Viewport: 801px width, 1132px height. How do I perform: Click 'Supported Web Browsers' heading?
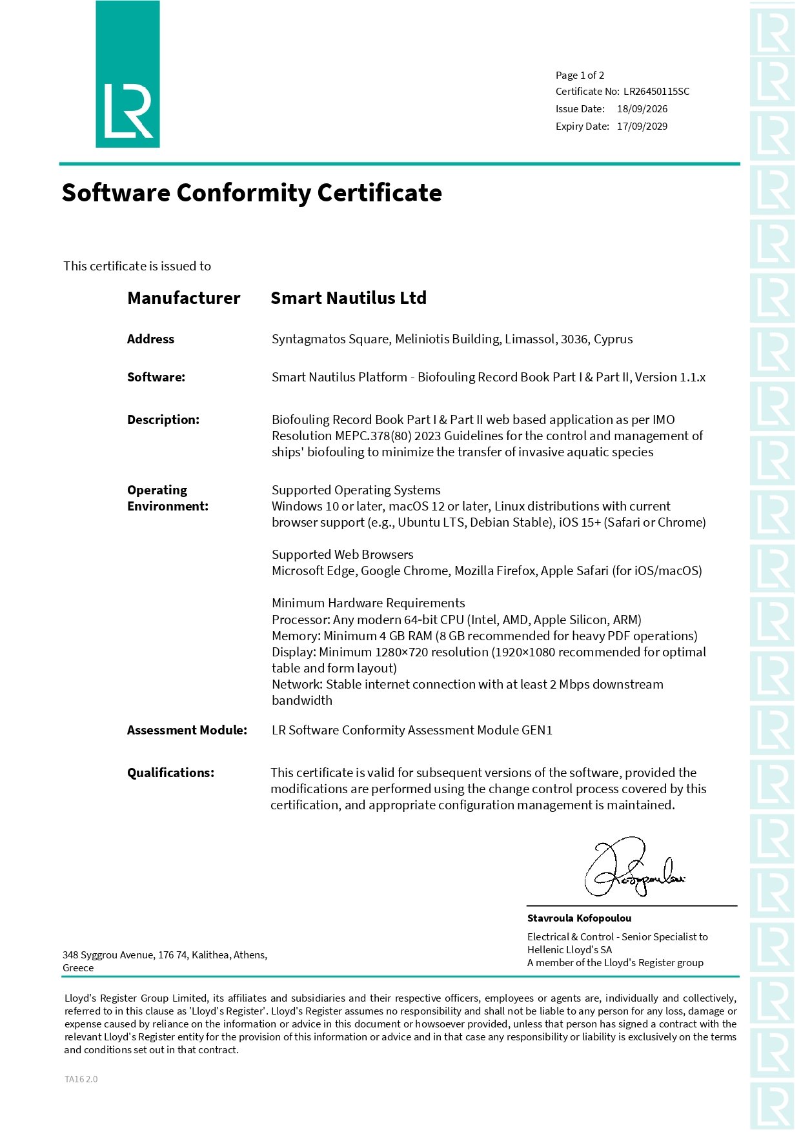point(343,554)
